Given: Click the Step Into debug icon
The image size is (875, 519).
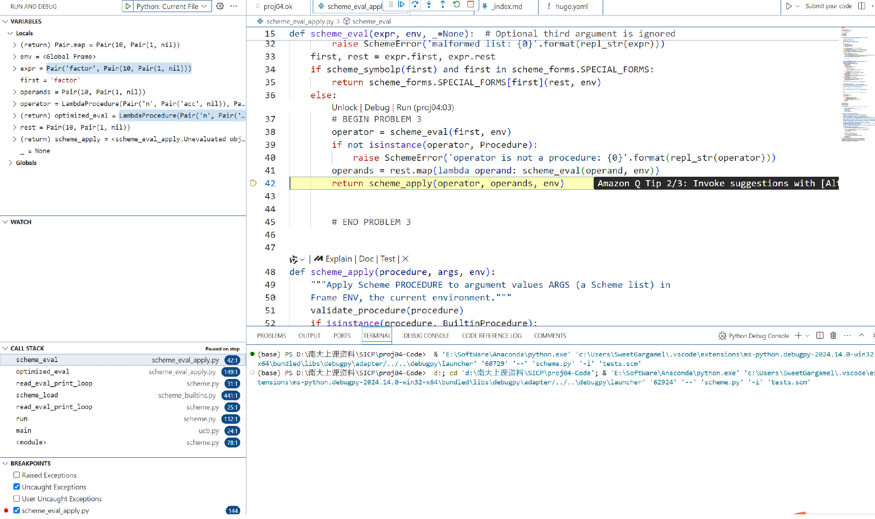Looking at the screenshot, I should coord(429,5).
